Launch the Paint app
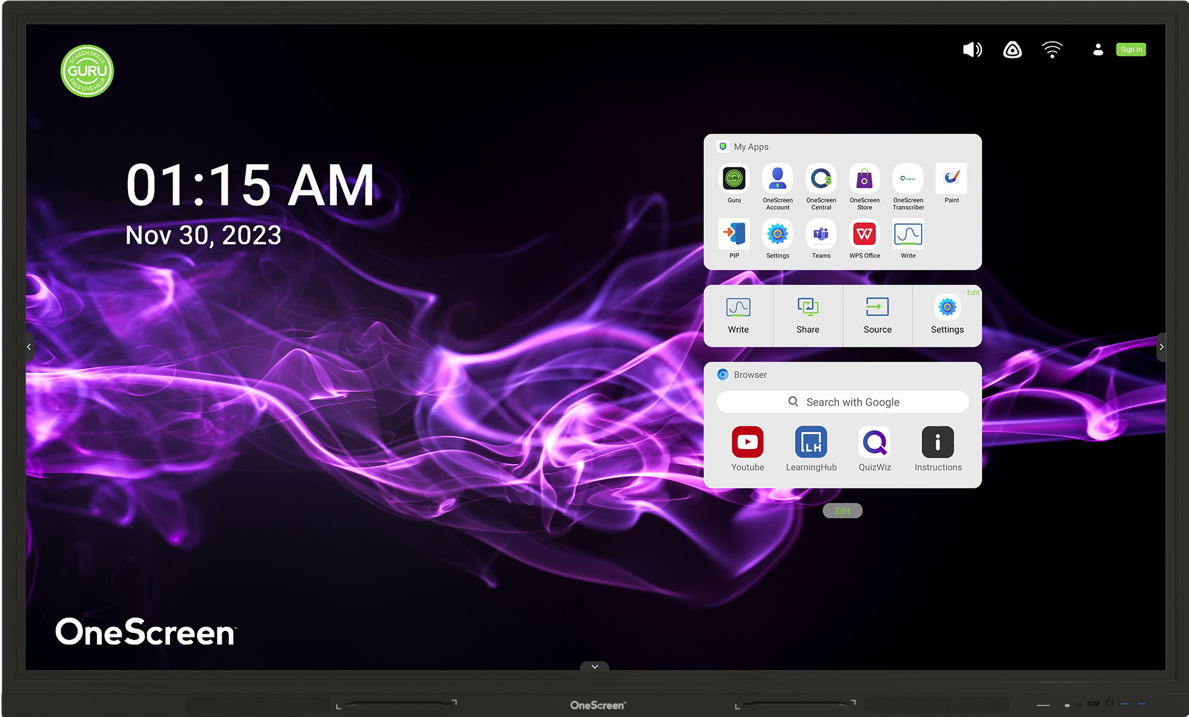Image resolution: width=1189 pixels, height=717 pixels. pyautogui.click(x=951, y=179)
